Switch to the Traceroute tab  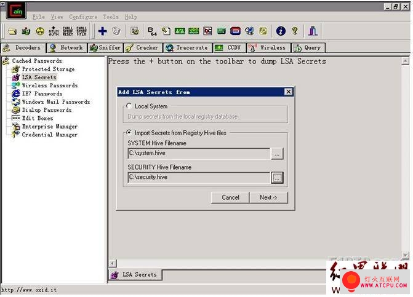coord(188,47)
